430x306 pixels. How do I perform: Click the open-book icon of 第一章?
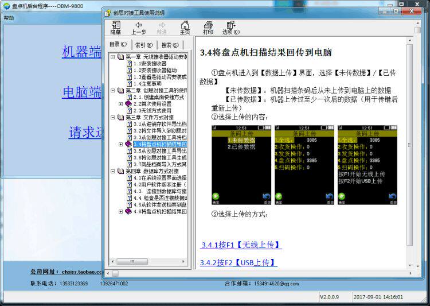[x=120, y=57]
